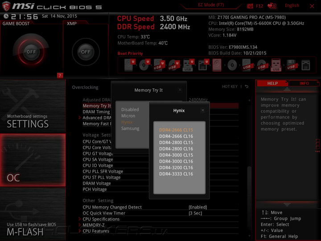
Task: Choose Hynix in Memory Try It list
Action: 127,122
